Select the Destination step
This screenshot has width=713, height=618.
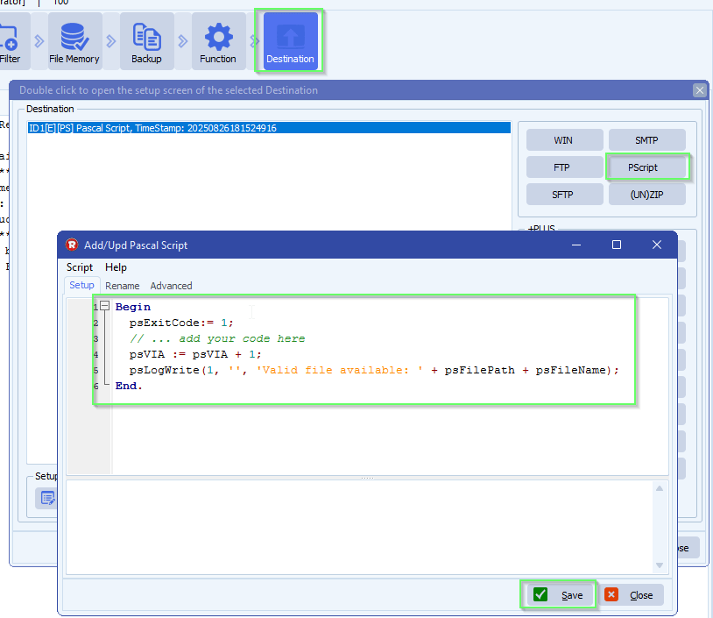(x=290, y=41)
